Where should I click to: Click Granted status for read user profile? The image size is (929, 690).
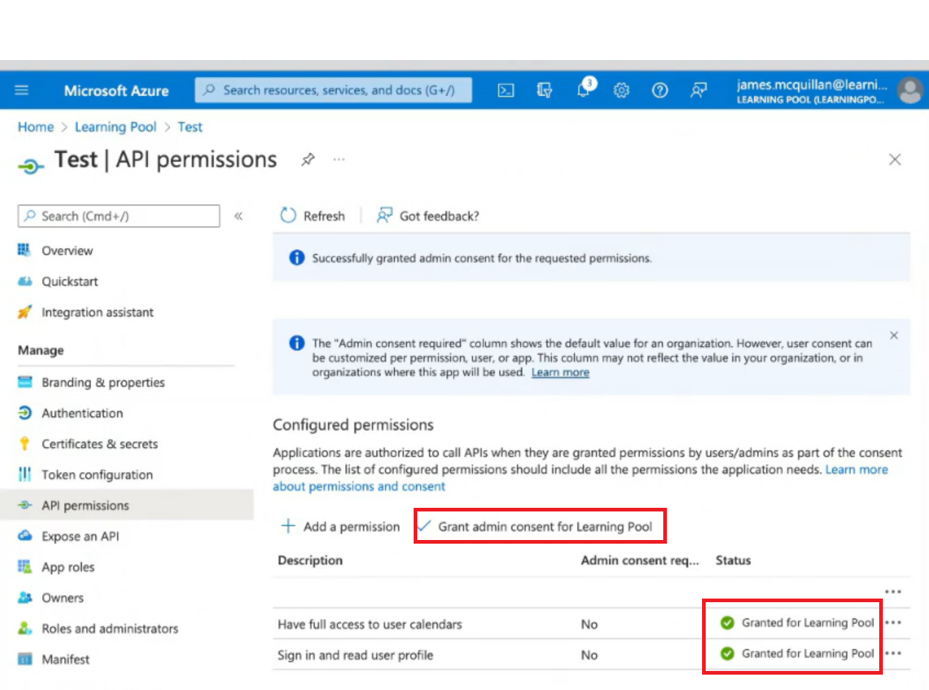click(x=797, y=653)
